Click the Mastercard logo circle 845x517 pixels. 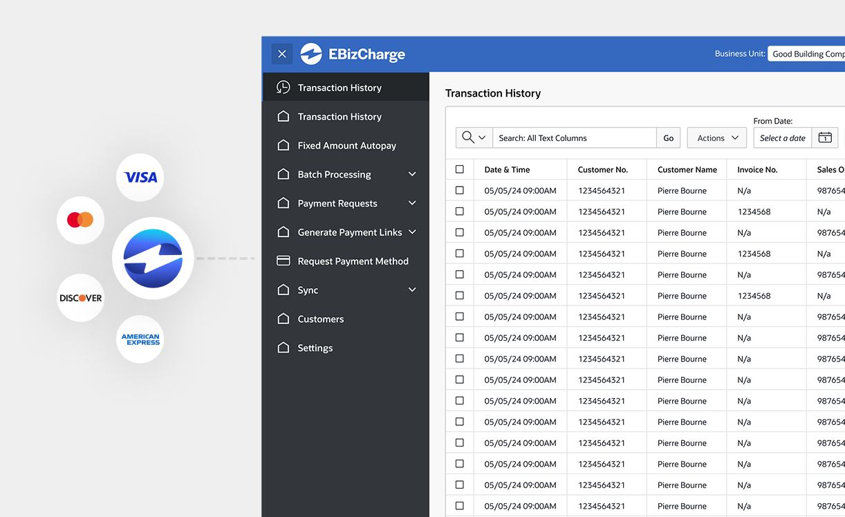(x=80, y=220)
